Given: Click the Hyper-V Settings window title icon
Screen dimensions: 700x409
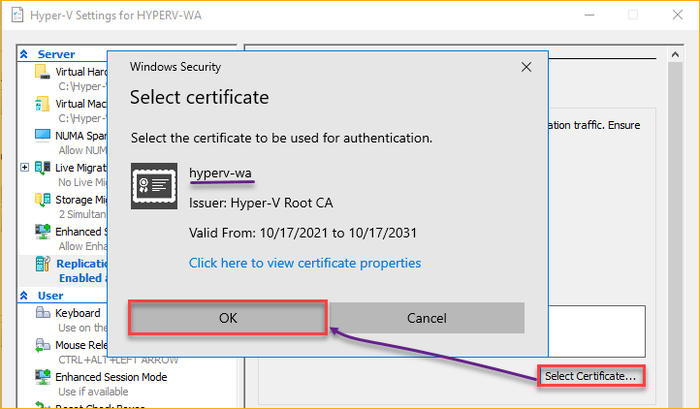Looking at the screenshot, I should point(16,16).
